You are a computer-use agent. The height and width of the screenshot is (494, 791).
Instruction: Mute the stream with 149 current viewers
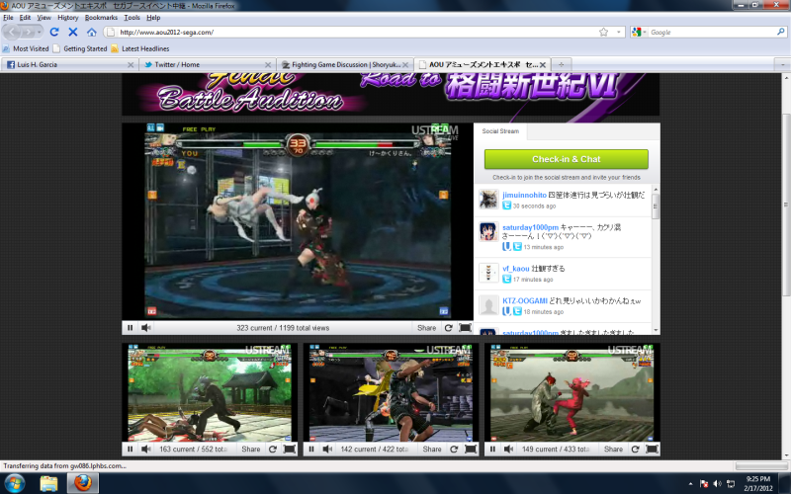click(508, 449)
